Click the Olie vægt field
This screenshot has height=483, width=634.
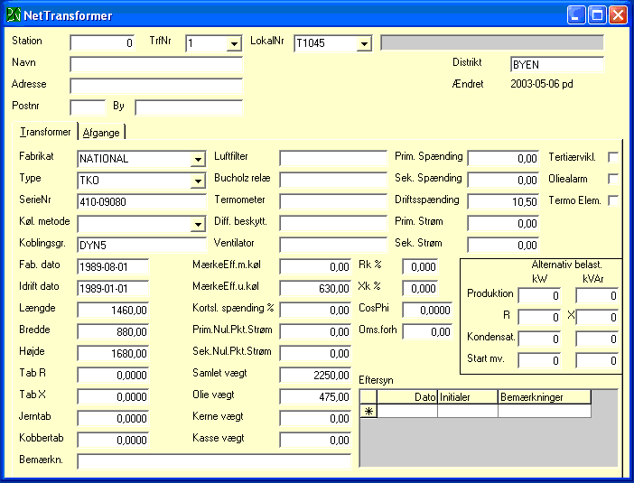click(315, 396)
